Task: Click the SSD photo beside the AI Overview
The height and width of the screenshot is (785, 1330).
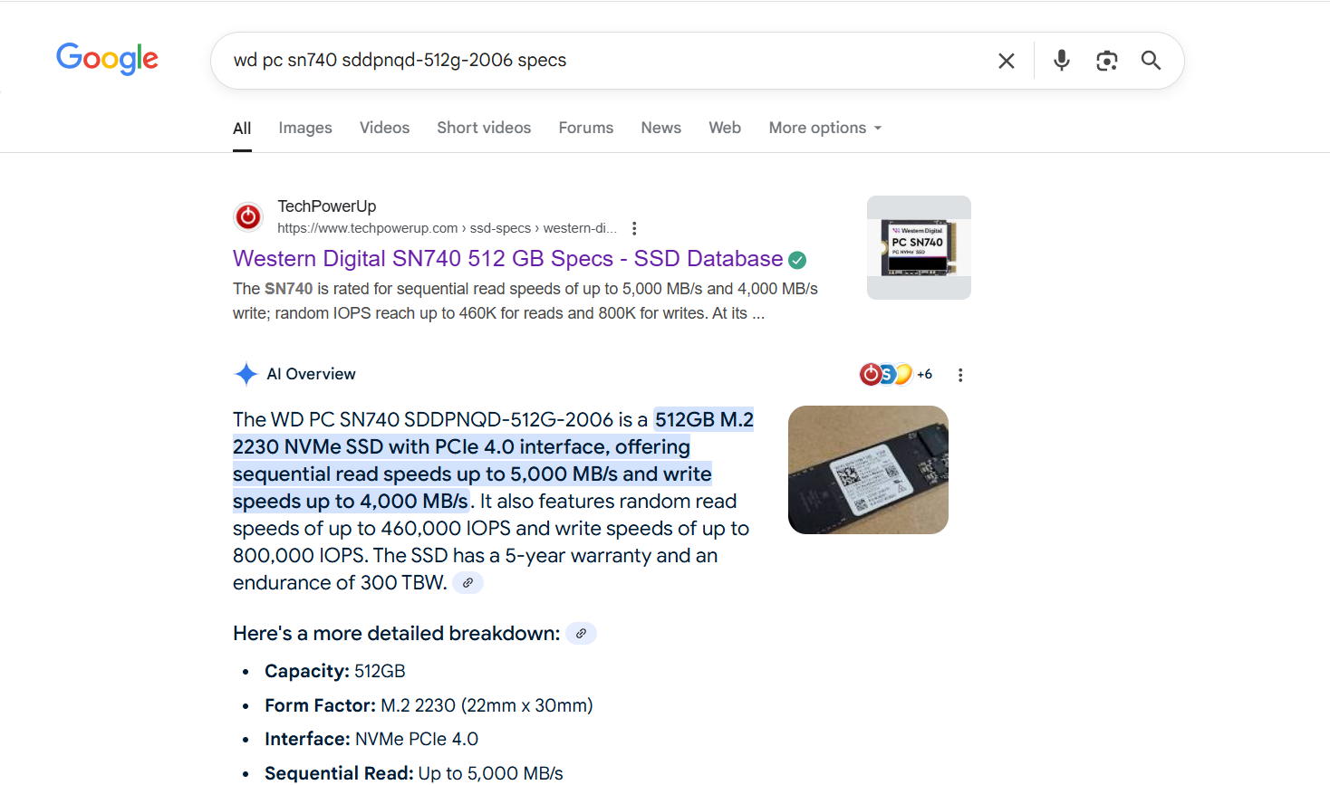Action: click(x=867, y=469)
